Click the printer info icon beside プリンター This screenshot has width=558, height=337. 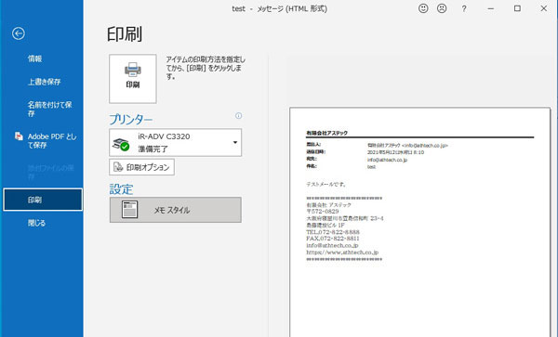(238, 116)
